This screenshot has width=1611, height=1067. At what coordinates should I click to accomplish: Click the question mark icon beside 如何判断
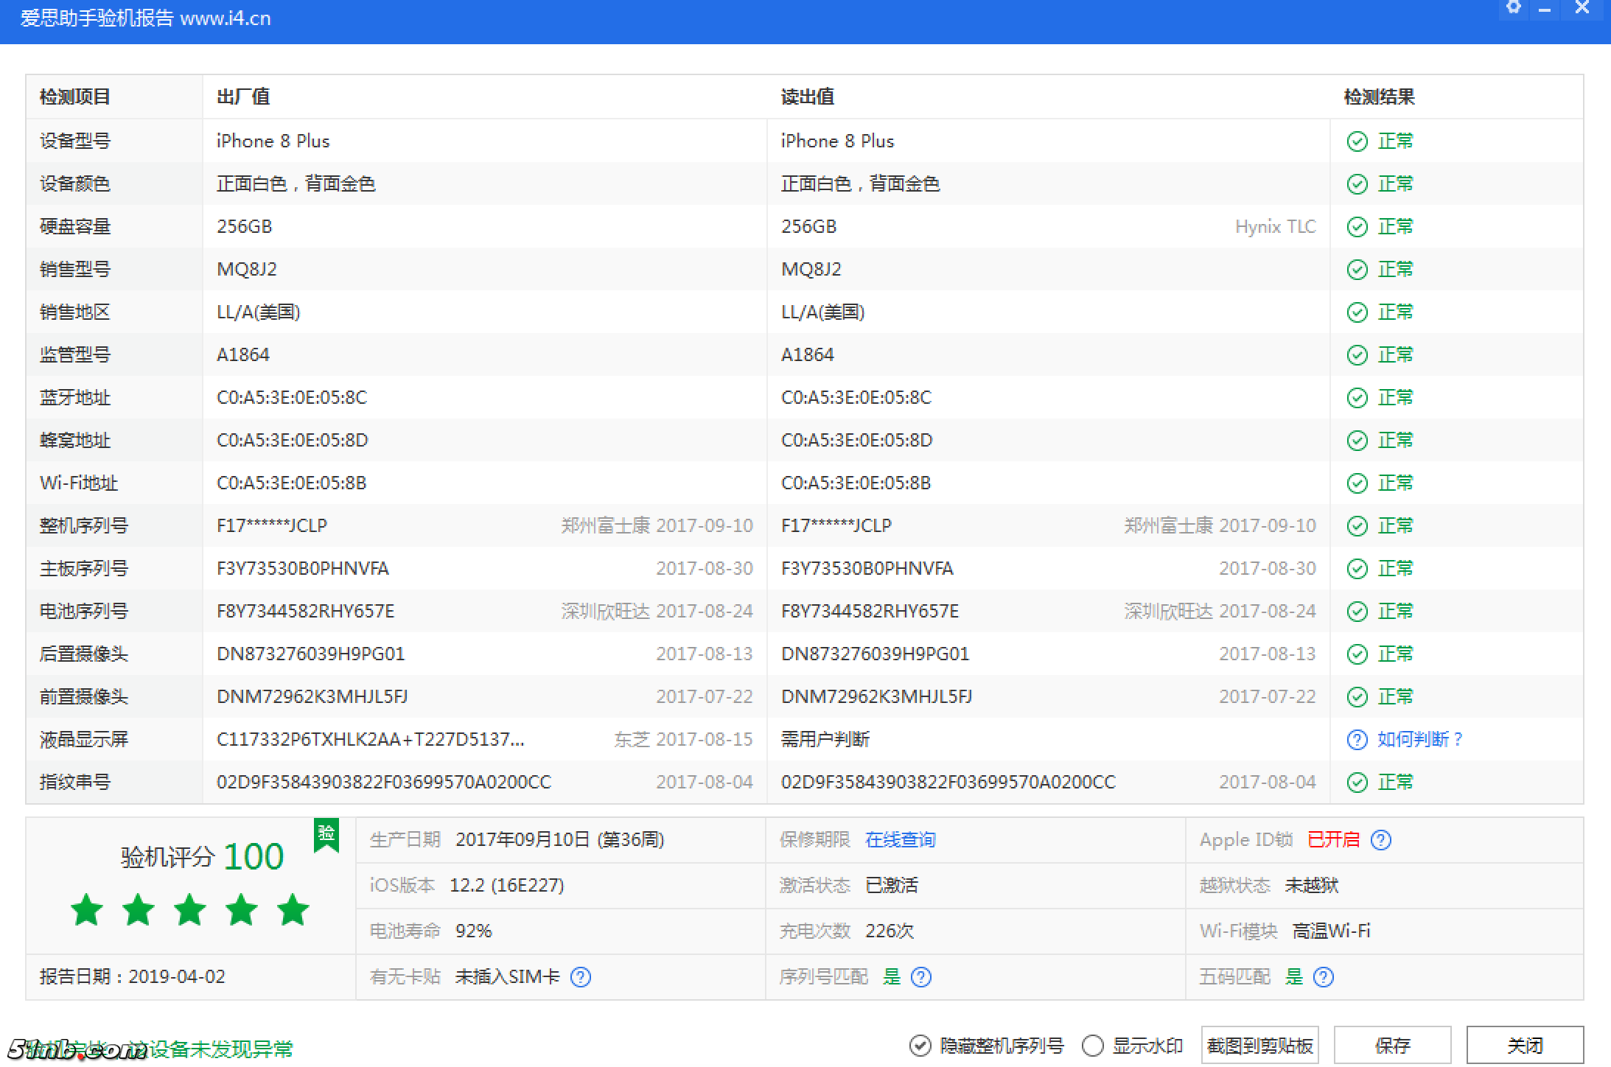tap(1357, 739)
